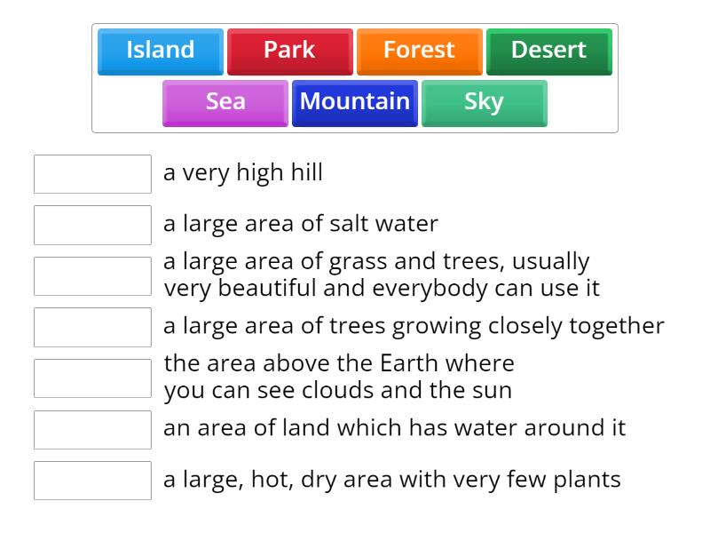
Task: Click the purple Sea word tile
Action: tap(225, 103)
